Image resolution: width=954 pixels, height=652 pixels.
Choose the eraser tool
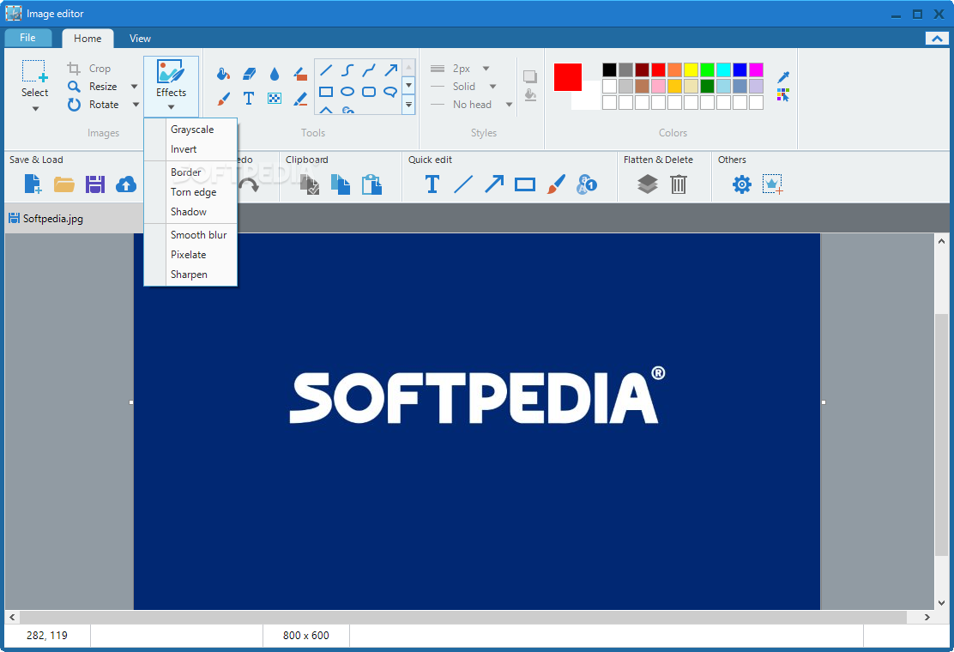[249, 74]
